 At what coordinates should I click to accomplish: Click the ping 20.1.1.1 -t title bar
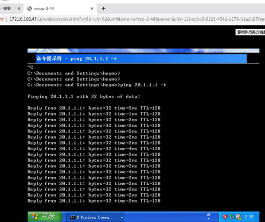coord(141,58)
